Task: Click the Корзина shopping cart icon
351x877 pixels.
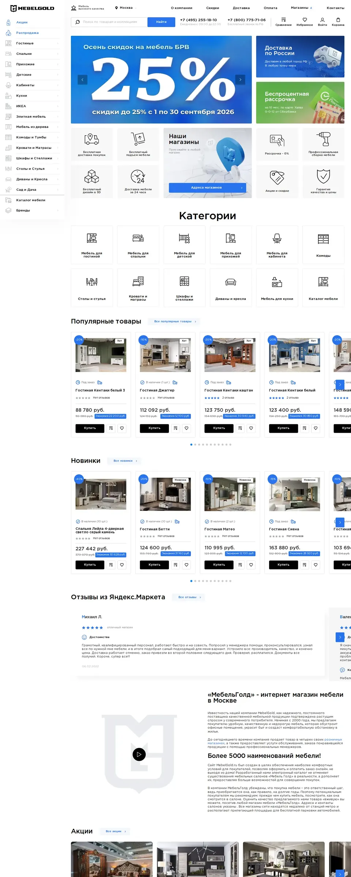Action: [338, 20]
